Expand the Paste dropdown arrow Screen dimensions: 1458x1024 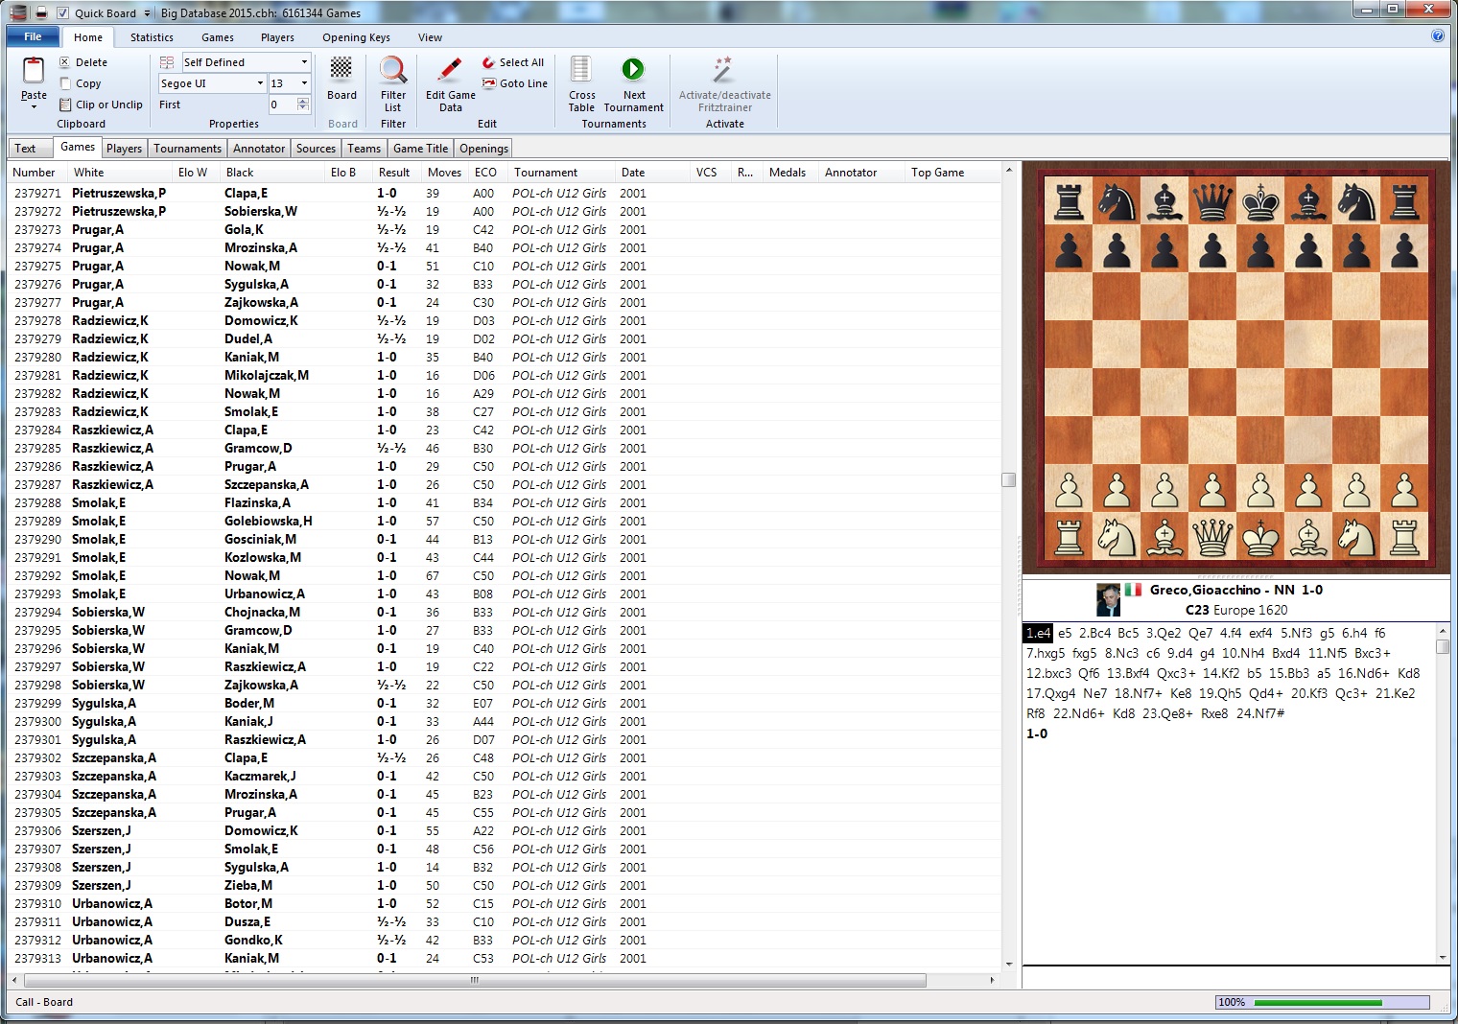[x=34, y=106]
